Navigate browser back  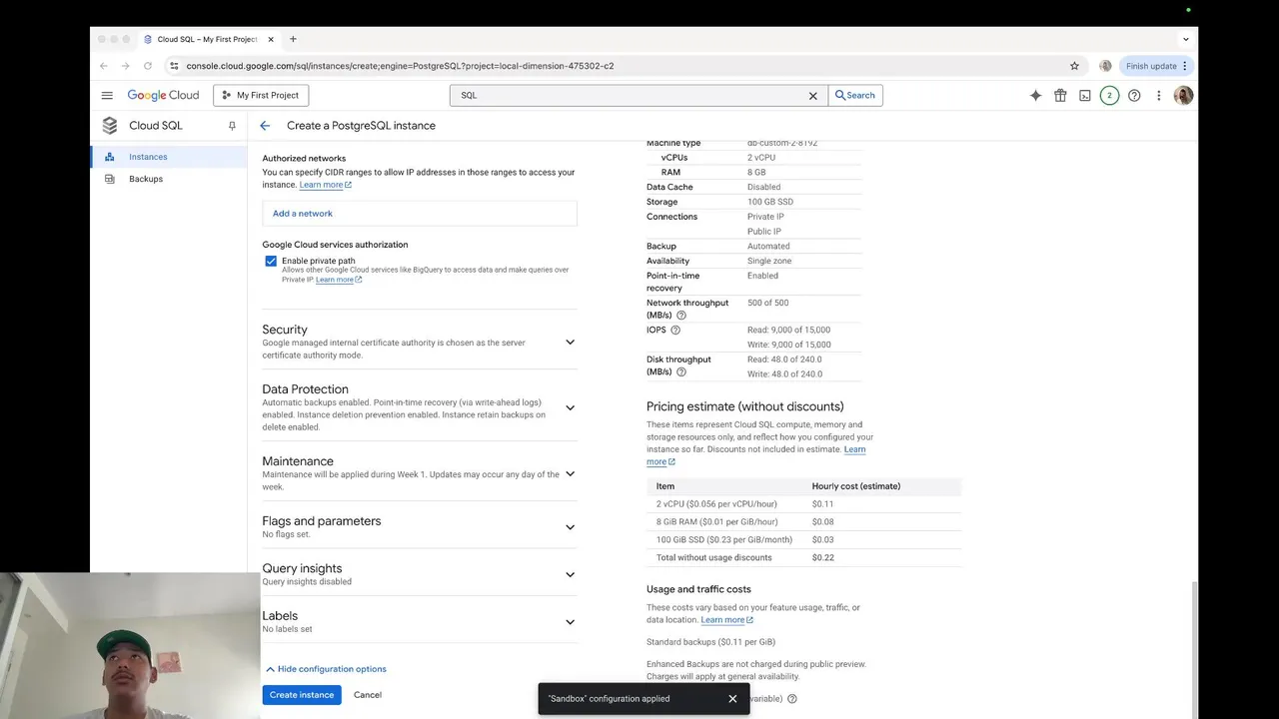tap(104, 66)
